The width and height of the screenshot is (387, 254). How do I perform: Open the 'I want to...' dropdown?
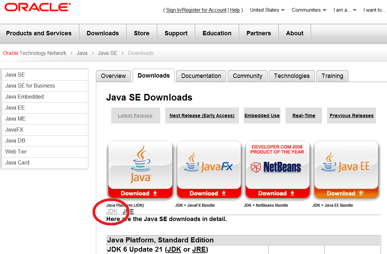[x=374, y=10]
